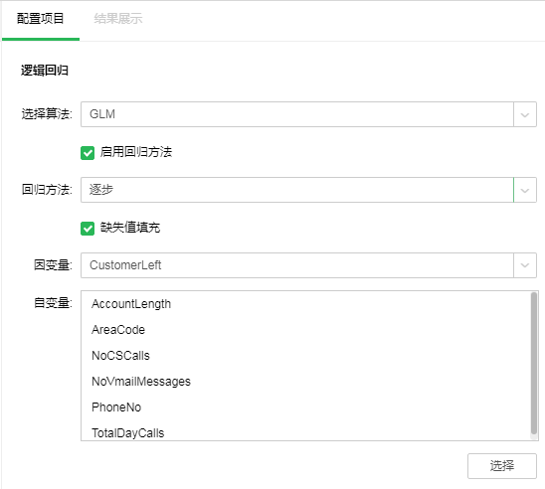Click the chevron arrow of 回归方法 dropdown
This screenshot has height=489, width=545.
coord(525,190)
